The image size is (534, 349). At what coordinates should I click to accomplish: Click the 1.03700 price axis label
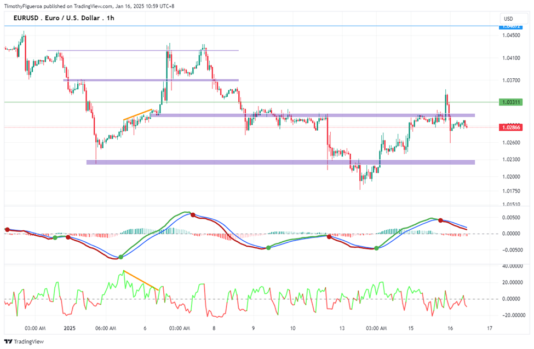point(512,80)
